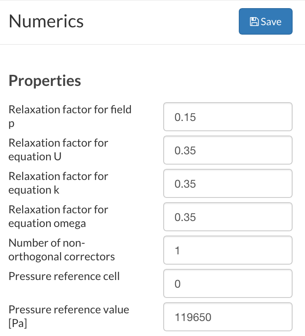The width and height of the screenshot is (305, 336).
Task: Focus the Pressure reference cell input
Action: [228, 283]
